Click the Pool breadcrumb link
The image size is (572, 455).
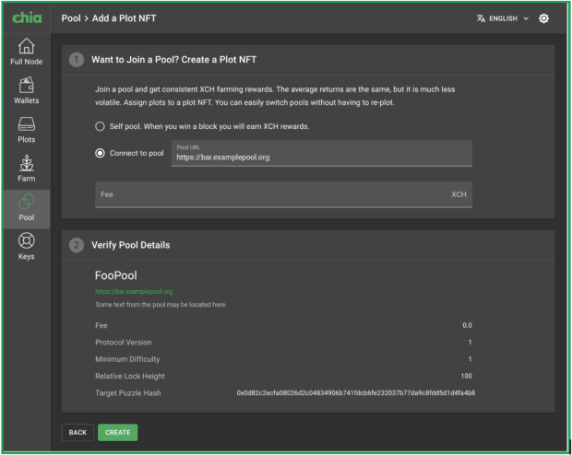[x=71, y=18]
